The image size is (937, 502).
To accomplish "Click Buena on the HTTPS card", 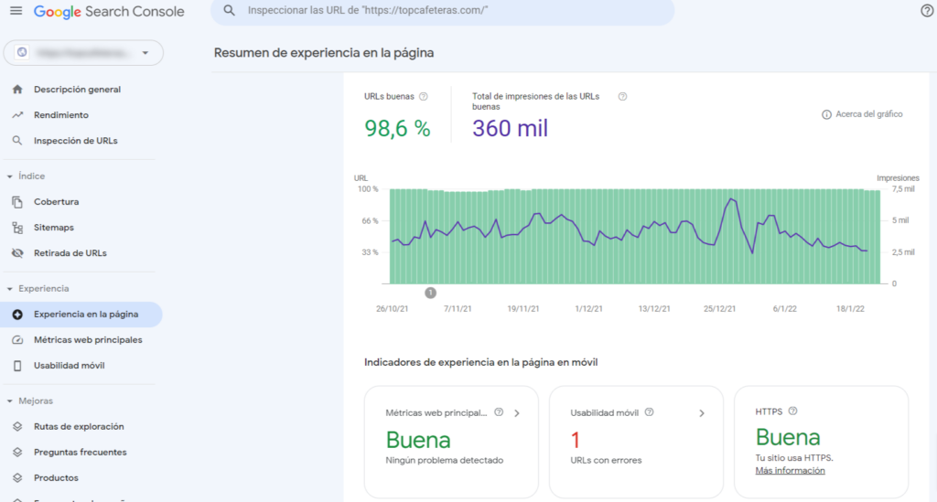I will [x=788, y=437].
